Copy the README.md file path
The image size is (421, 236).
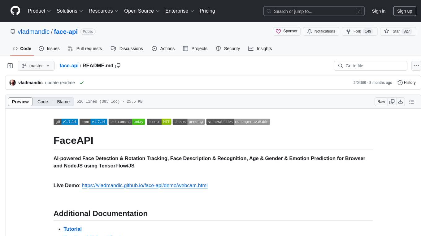click(x=118, y=66)
